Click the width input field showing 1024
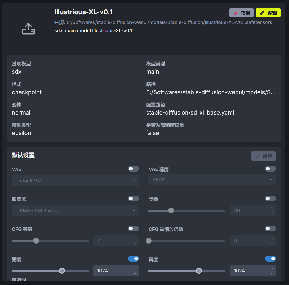 [112, 271]
